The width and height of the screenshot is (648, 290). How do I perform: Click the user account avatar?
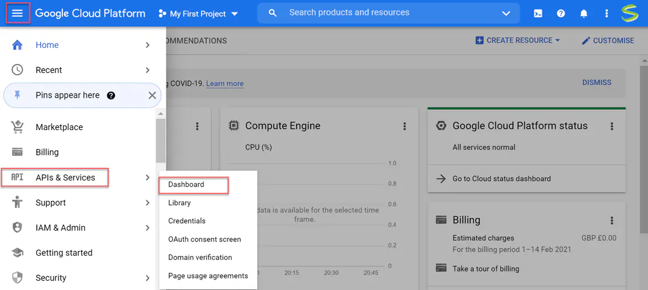(x=630, y=14)
